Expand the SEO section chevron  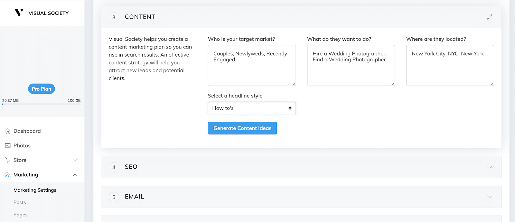[x=490, y=167]
